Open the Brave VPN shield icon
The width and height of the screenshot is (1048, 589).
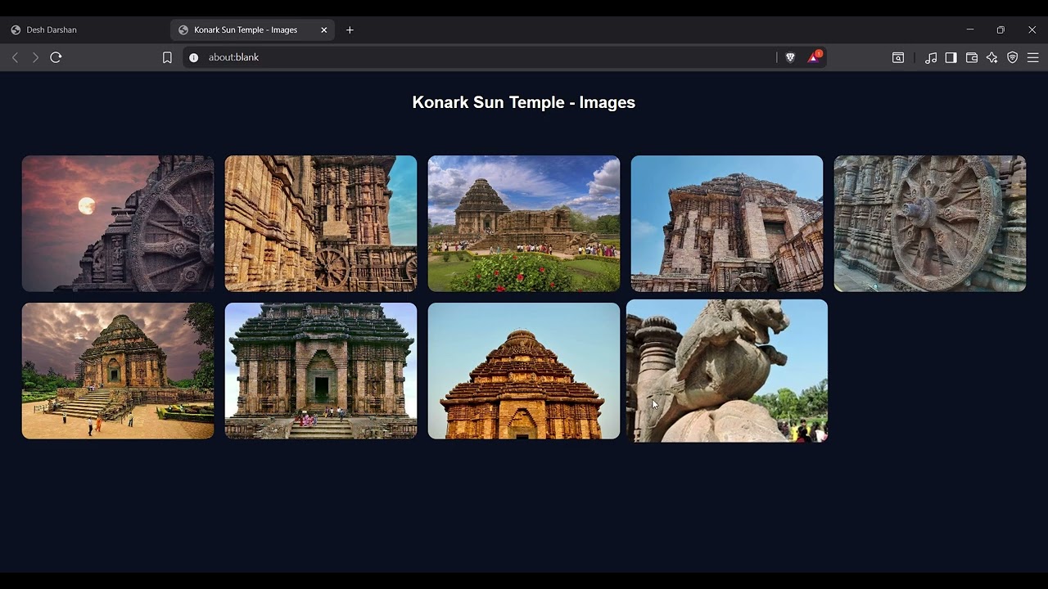pos(1013,57)
